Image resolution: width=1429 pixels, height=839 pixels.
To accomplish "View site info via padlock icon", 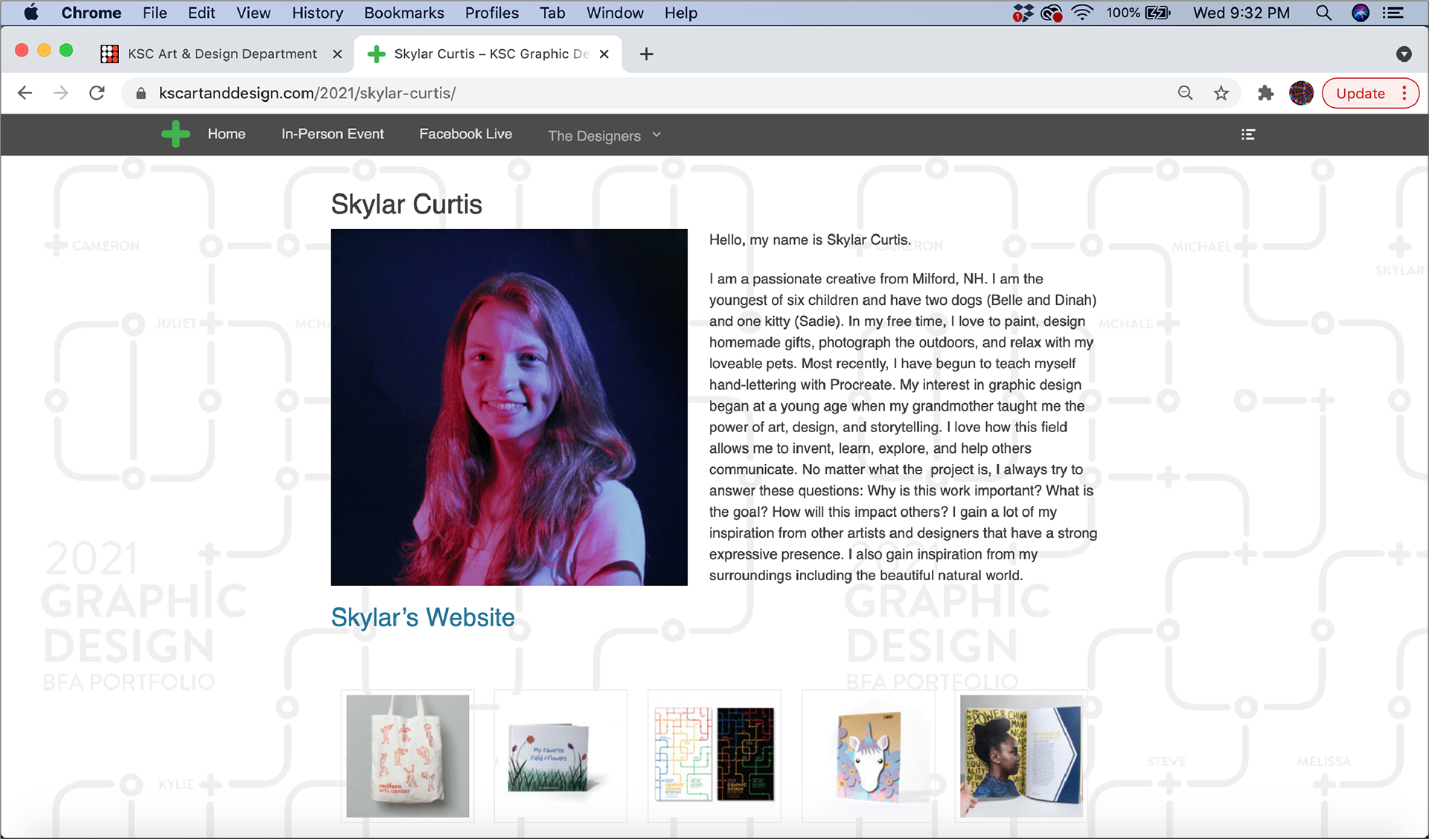I will click(141, 93).
